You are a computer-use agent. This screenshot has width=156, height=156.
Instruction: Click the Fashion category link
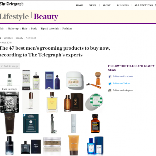(67, 29)
